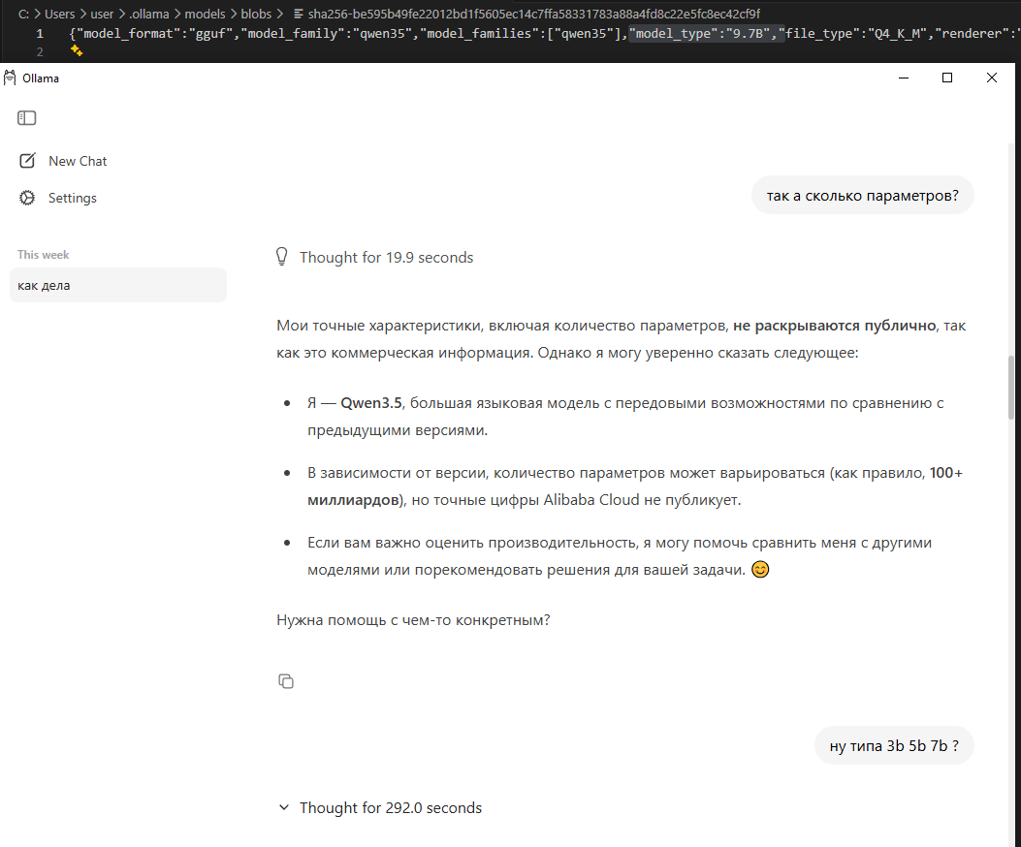This screenshot has height=847, width=1021.
Task: Maximize the Ollama window
Action: pyautogui.click(x=947, y=78)
